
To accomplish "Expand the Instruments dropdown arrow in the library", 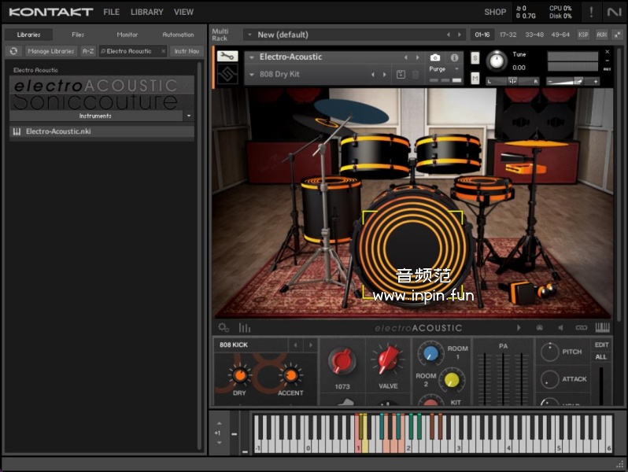I will coord(189,116).
